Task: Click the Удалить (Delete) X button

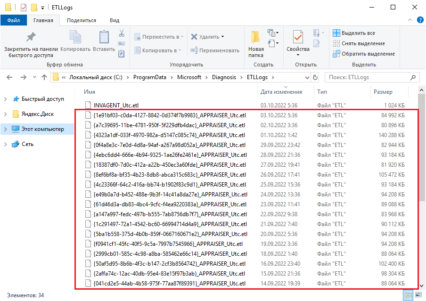Action: tap(205, 37)
